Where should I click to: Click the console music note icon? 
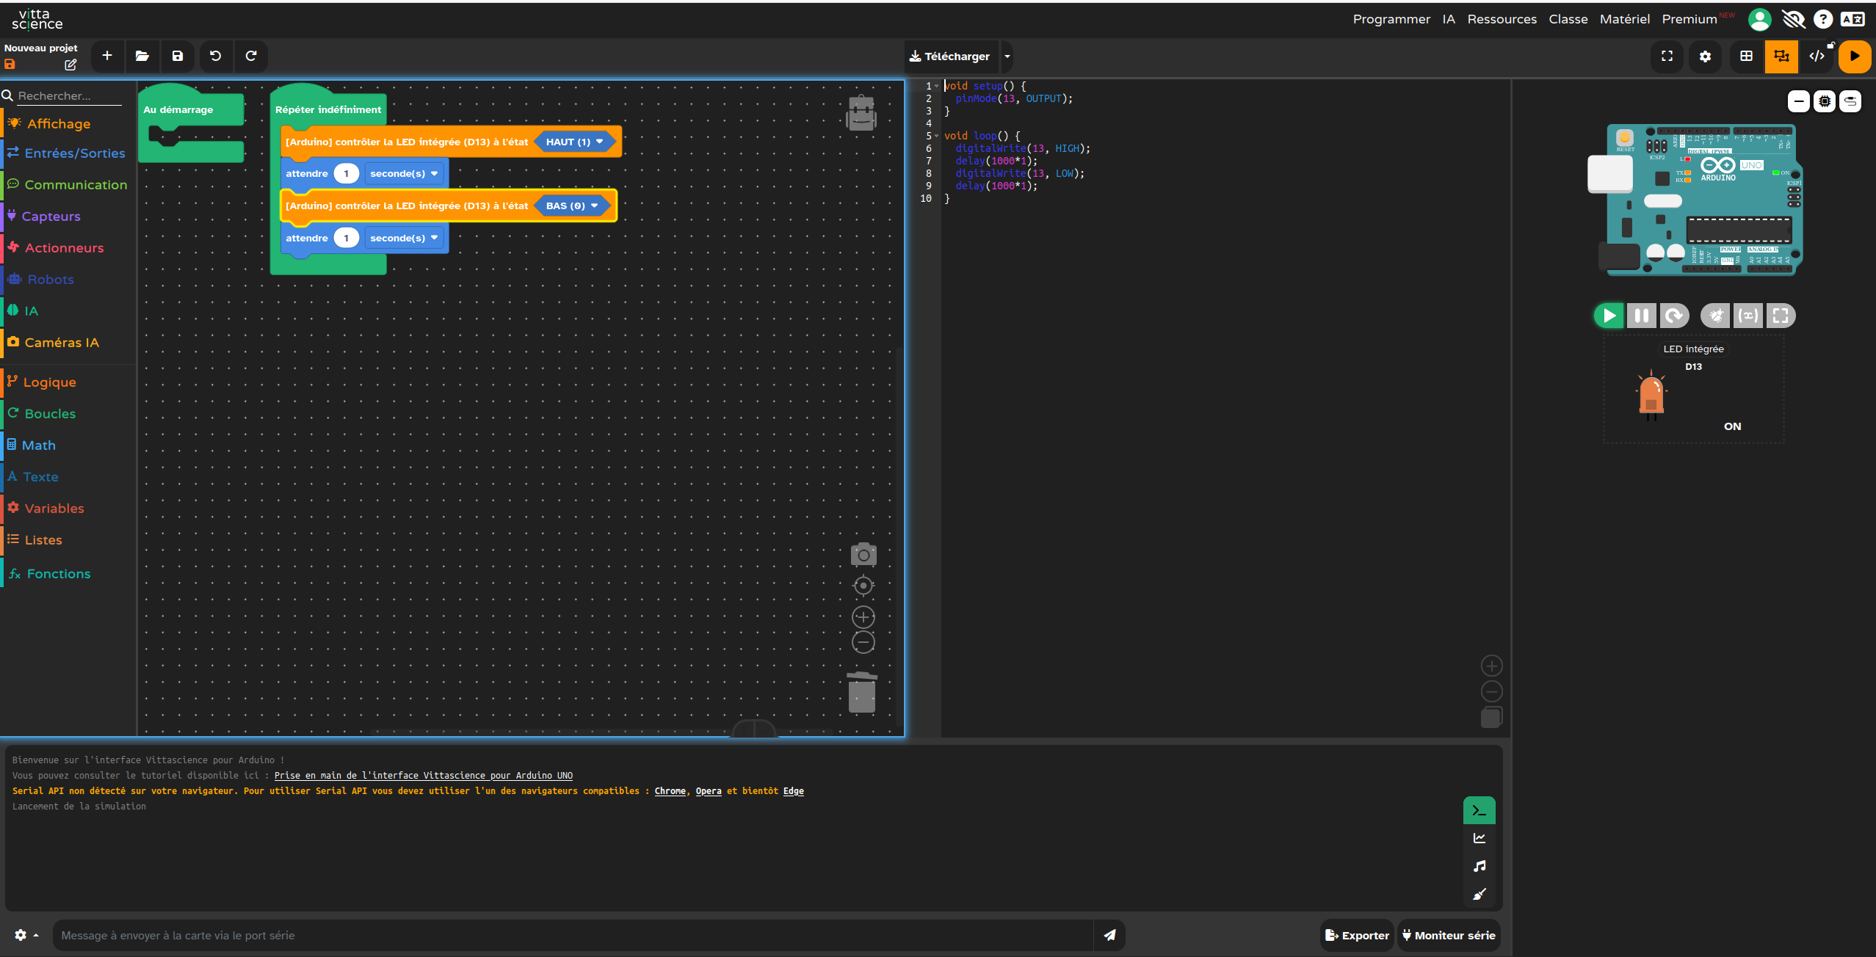tap(1479, 866)
